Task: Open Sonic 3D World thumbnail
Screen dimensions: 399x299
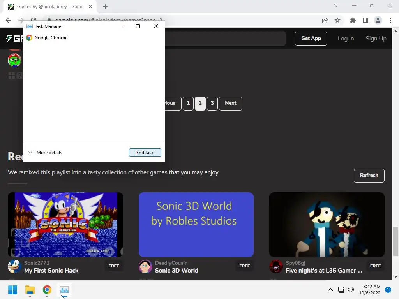Action: pyautogui.click(x=196, y=225)
